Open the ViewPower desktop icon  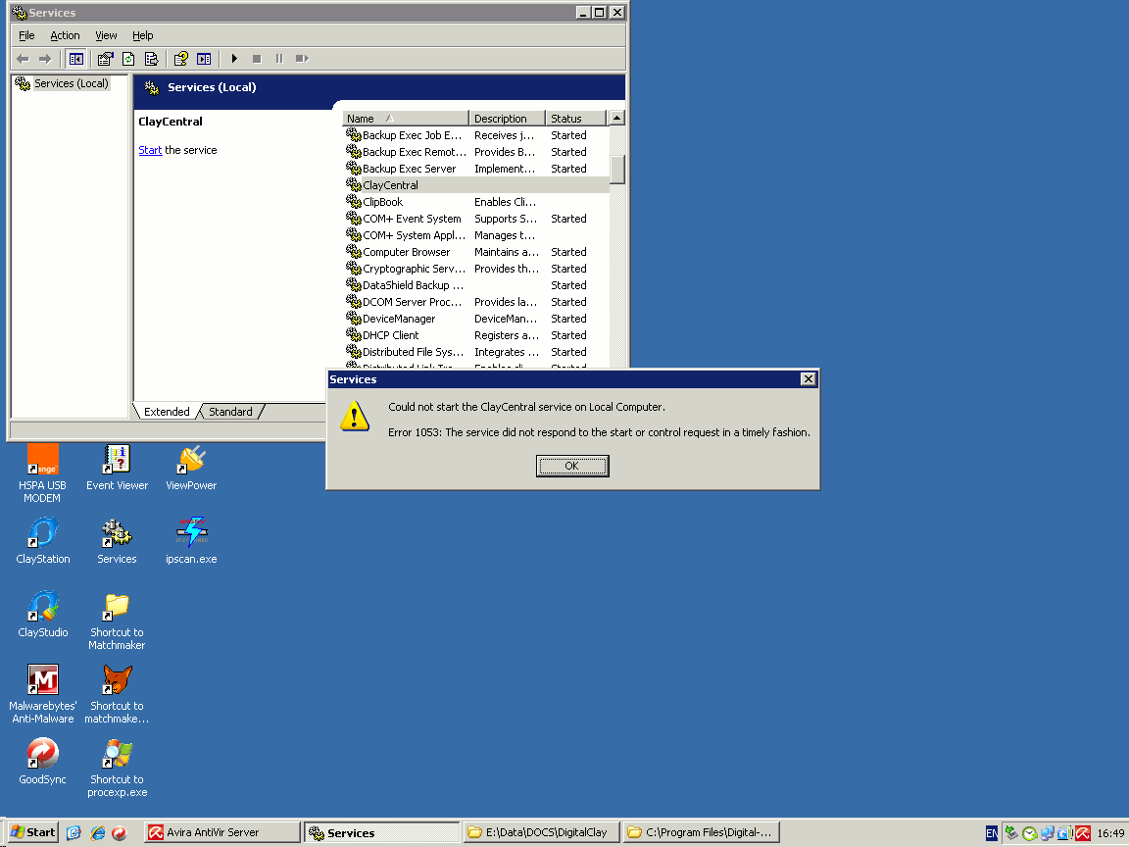(x=191, y=468)
